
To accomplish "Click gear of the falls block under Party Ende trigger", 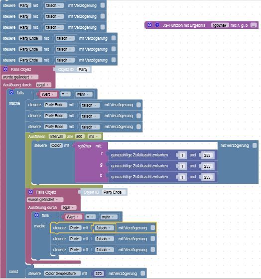I will click(36, 215).
